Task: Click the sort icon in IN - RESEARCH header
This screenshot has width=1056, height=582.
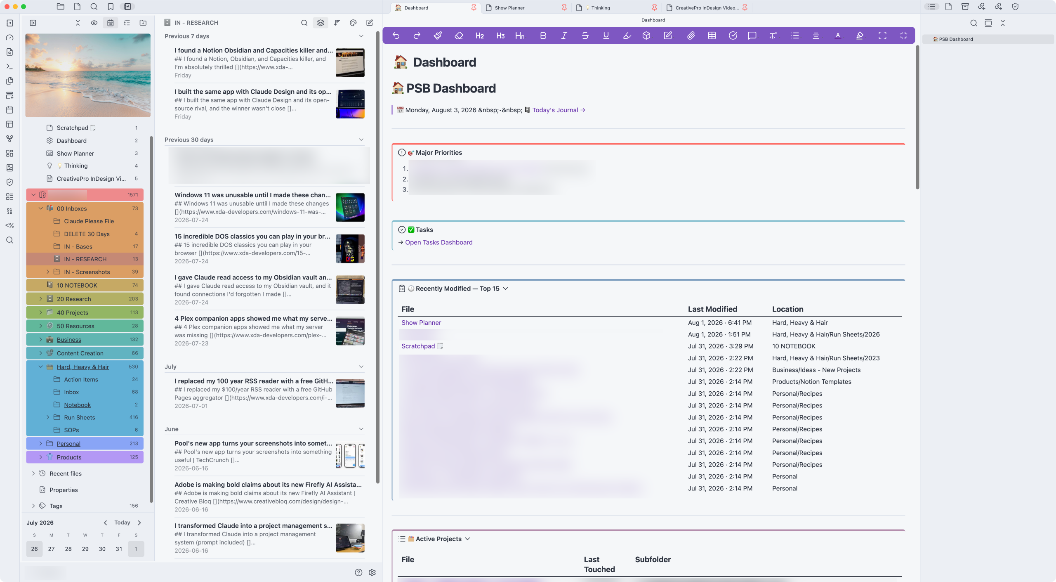Action: [x=337, y=23]
